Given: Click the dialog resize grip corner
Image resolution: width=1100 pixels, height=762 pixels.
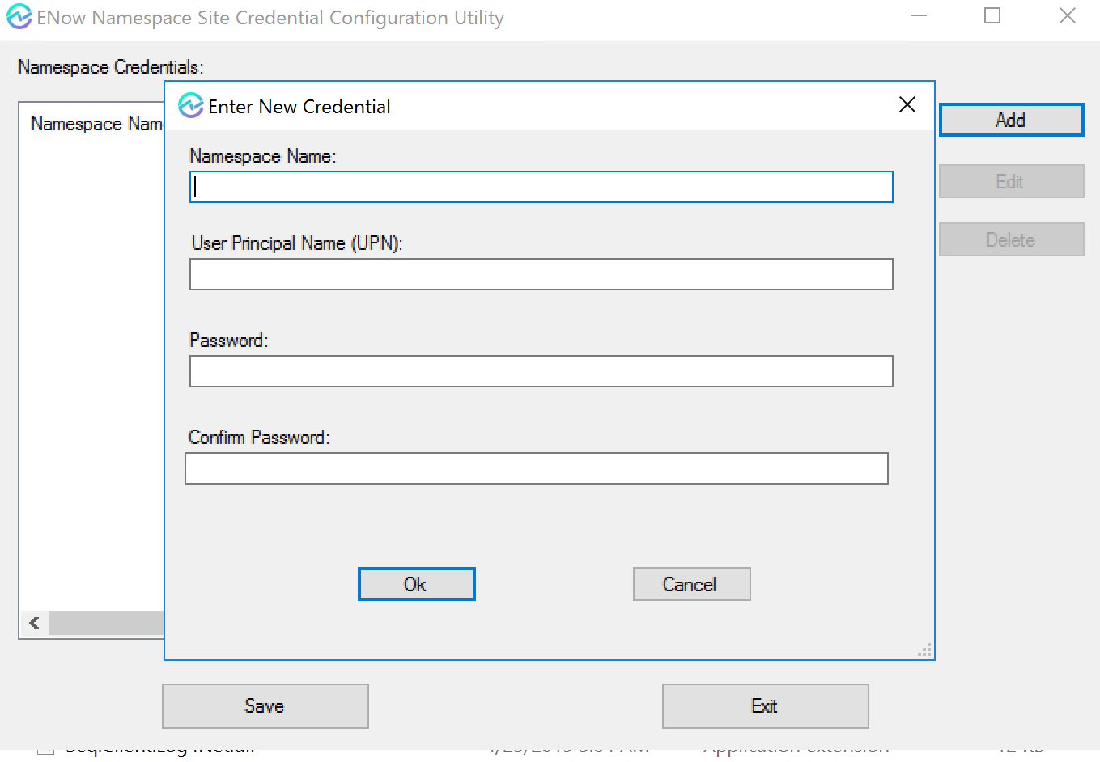Looking at the screenshot, I should tap(925, 650).
